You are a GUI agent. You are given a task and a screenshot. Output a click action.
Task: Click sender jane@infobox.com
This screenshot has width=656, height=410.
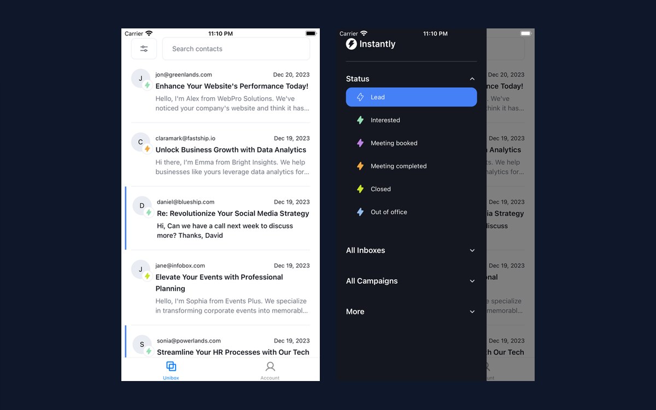(x=180, y=266)
